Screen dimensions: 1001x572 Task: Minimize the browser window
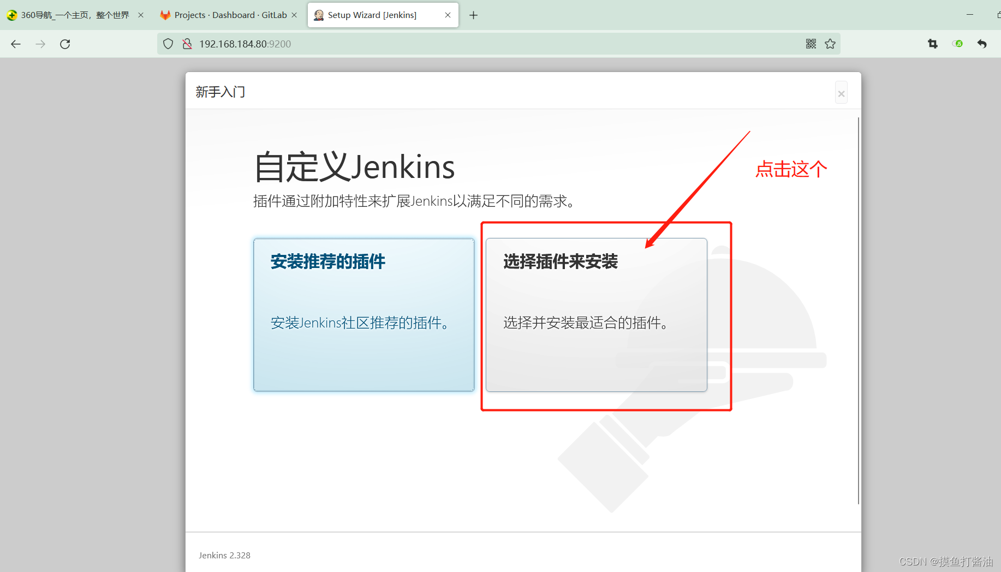click(x=970, y=15)
